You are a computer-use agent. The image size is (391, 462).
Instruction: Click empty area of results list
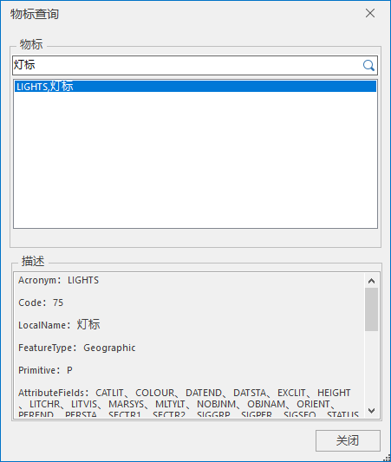pyautogui.click(x=195, y=159)
